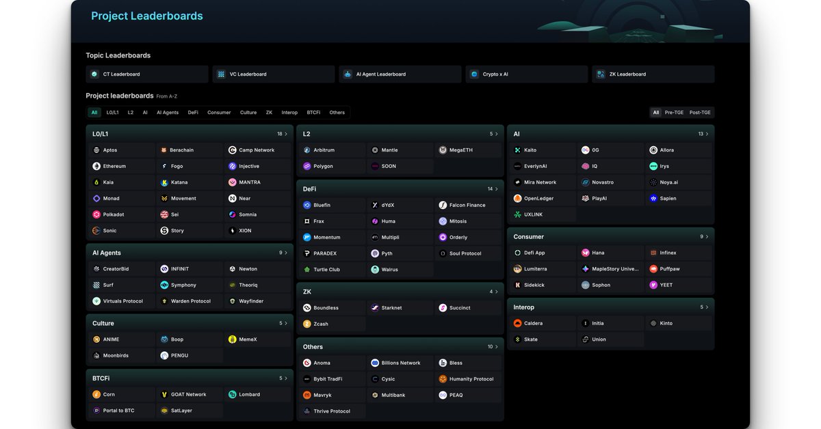Select the Interop filter tab
Screen dimensions: 821x429
click(x=289, y=113)
